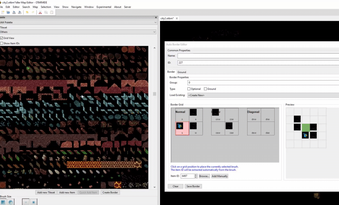Viewport: 339px width, 205px height.
Task: Click the 'dse' diagonal border grid cell
Action: [267, 128]
